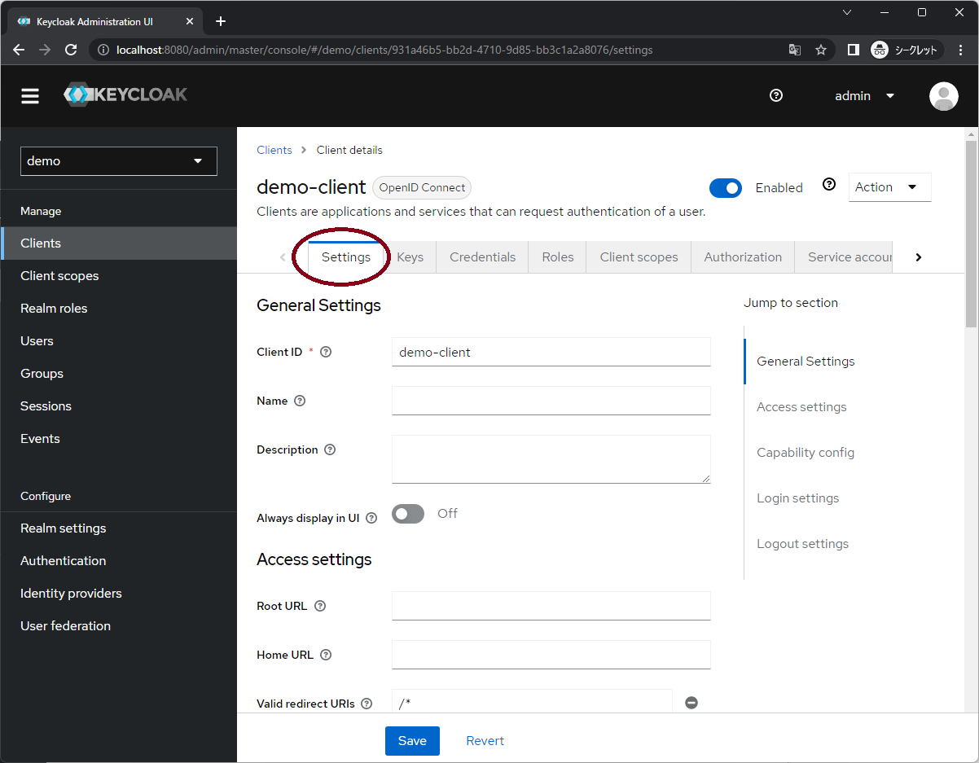Open the demo realm selector dropdown
This screenshot has height=763, width=979.
tap(118, 160)
